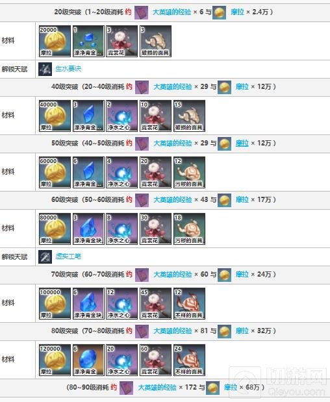This screenshot has height=402, width=330.
Task: Click the 涤净青金 gemstone icon in the level 80 row
Action: [x=88, y=360]
